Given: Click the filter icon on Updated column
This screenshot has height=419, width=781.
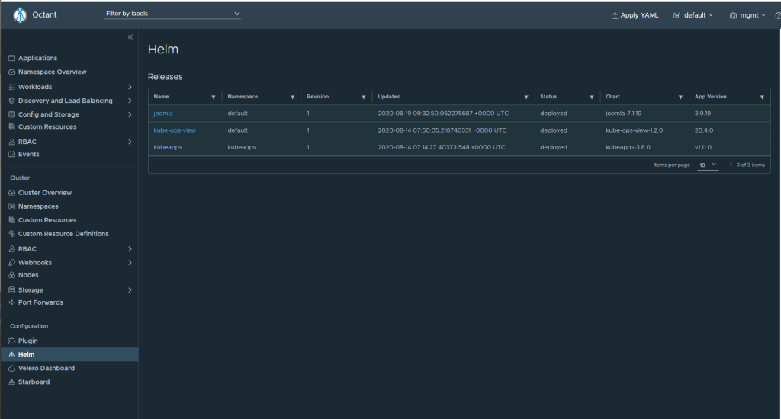Looking at the screenshot, I should click(525, 98).
